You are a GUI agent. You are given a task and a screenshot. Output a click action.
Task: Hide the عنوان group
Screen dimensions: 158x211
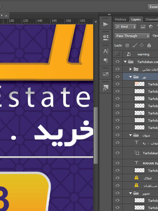pos(118,135)
